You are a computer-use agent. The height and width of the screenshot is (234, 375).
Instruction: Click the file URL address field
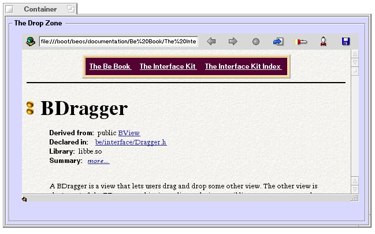[x=118, y=42]
